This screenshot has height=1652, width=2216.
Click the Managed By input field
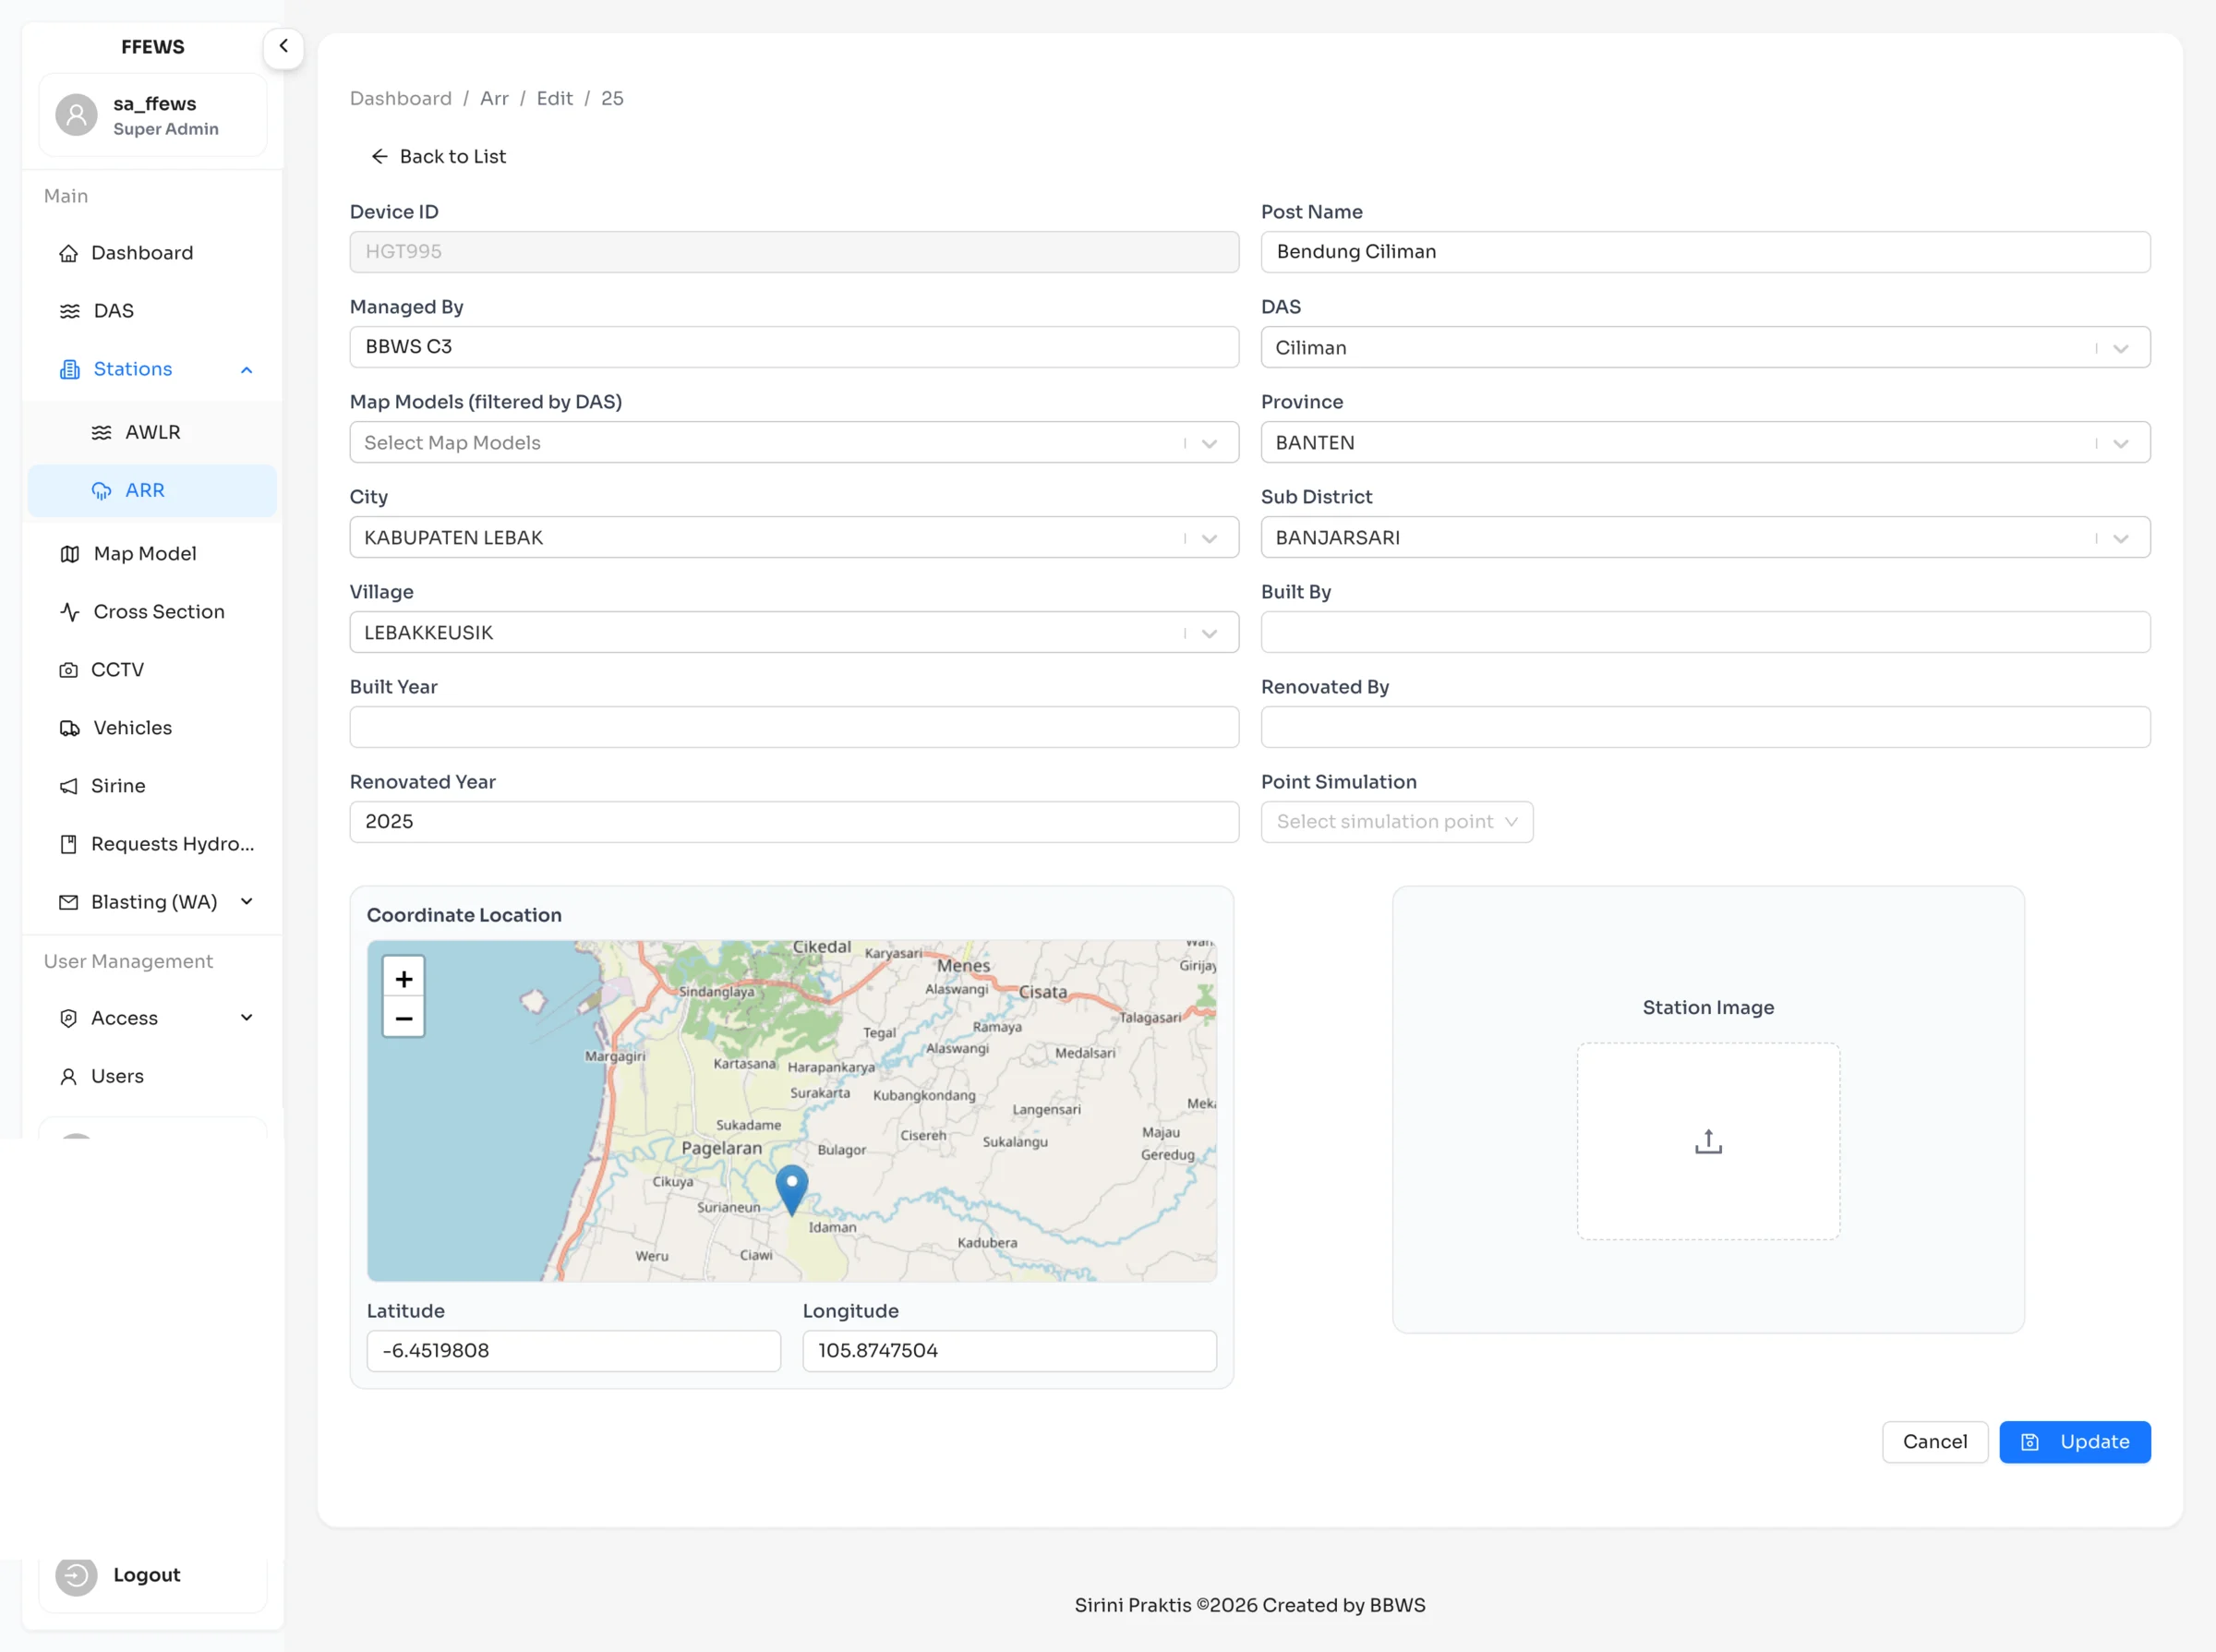(794, 347)
